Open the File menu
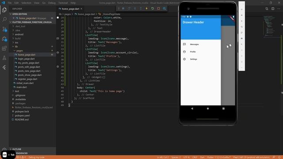This screenshot has height=159, width=283. (10, 3)
